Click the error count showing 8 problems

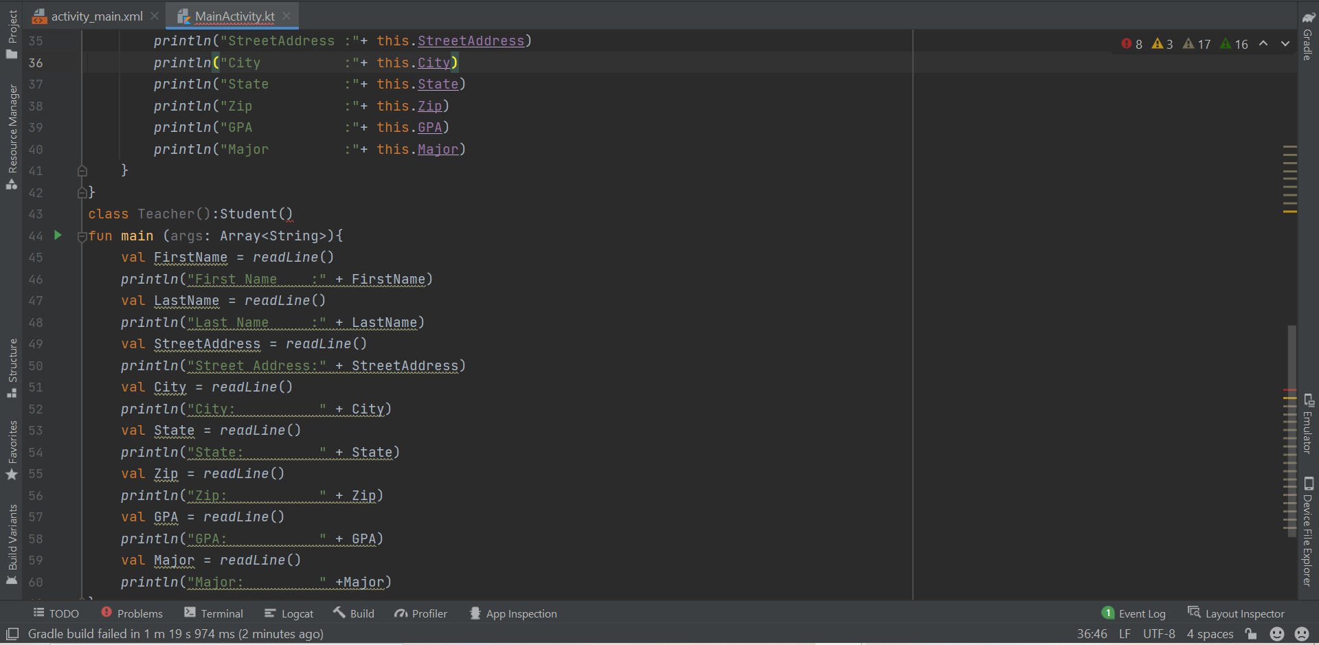click(1131, 43)
